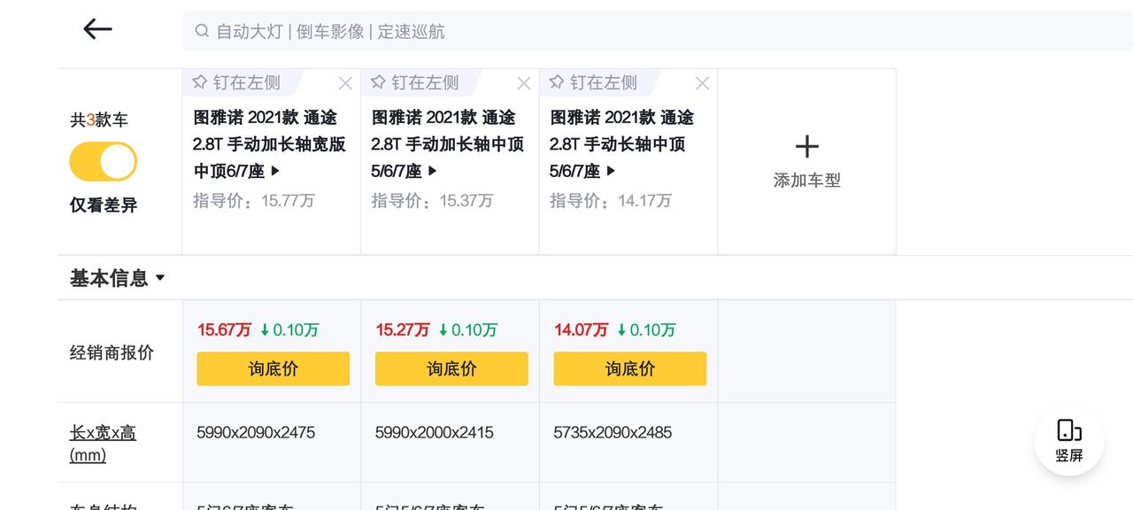Click guide price 指导价：15.77万
This screenshot has height=510, width=1133.
254,200
